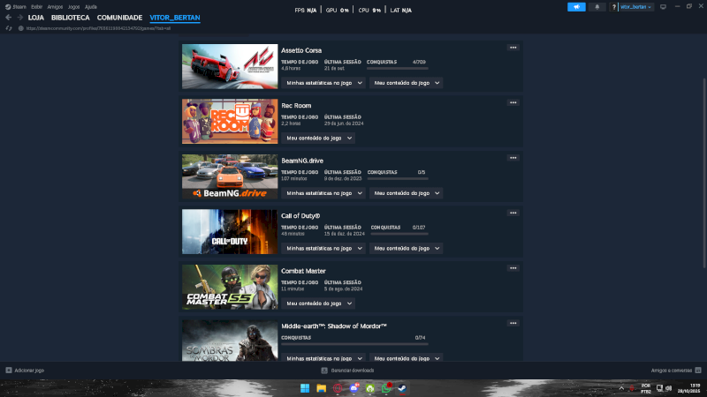Open Opera GX from the taskbar
The width and height of the screenshot is (707, 397).
(338, 388)
